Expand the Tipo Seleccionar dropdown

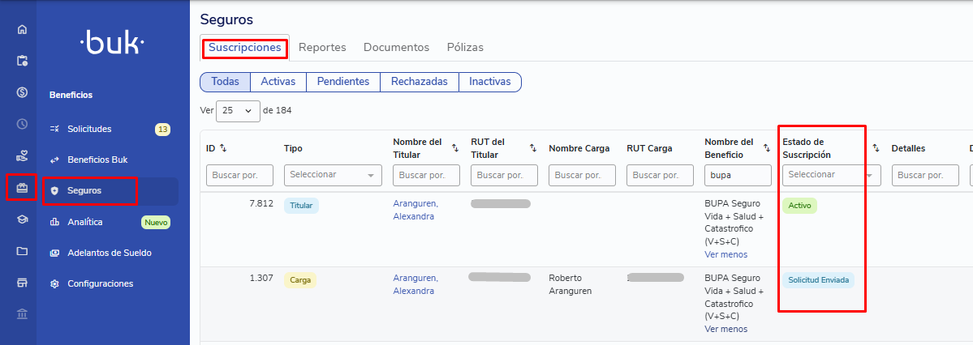333,175
